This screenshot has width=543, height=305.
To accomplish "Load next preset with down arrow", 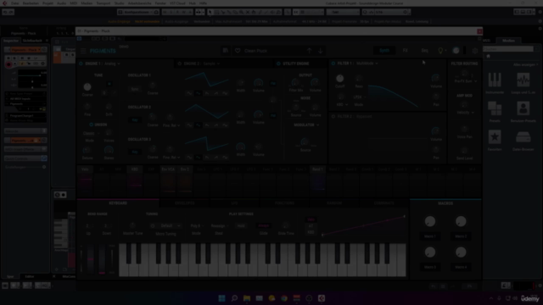I will pos(321,51).
